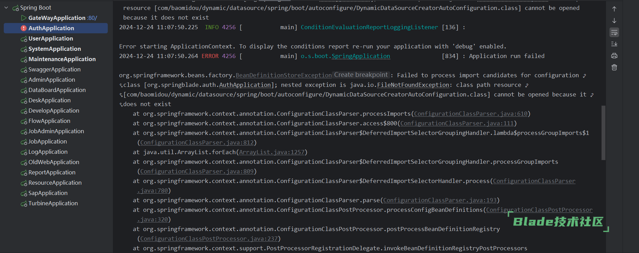Open the o.s.boot.SpringApplication link
Screen dimensions: 639x253
point(345,56)
